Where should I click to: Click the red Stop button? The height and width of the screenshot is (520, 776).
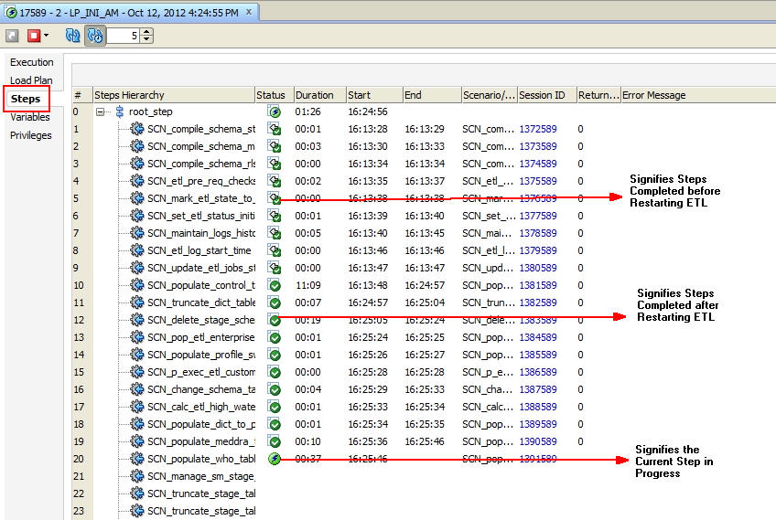point(34,36)
